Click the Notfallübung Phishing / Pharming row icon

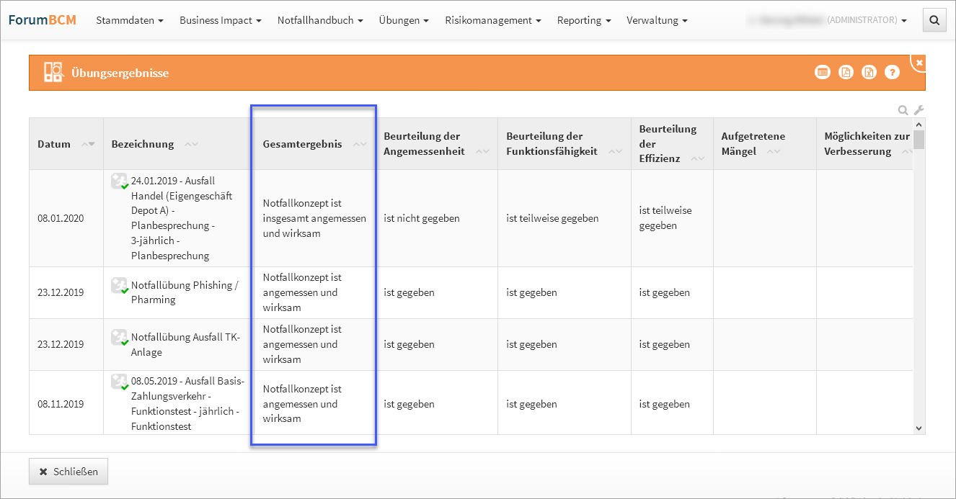pyautogui.click(x=120, y=286)
